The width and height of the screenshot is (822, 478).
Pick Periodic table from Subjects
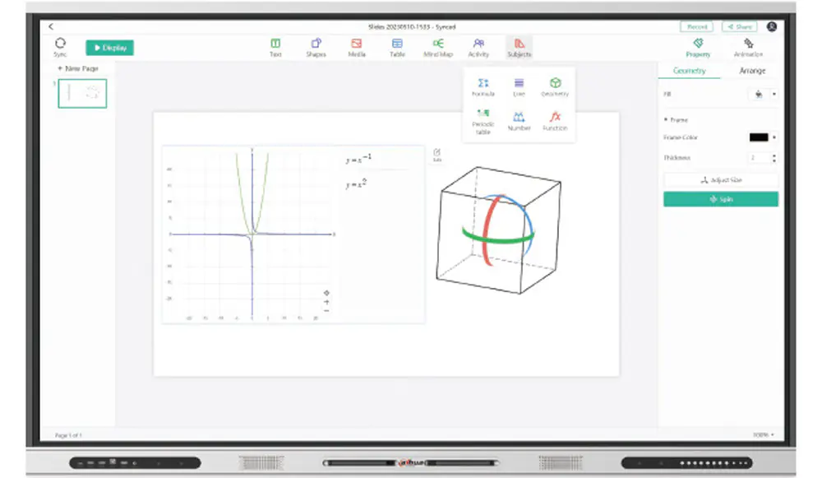pos(483,120)
